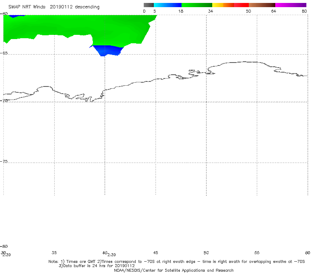Click the "-65" latitude axis label

4,53
